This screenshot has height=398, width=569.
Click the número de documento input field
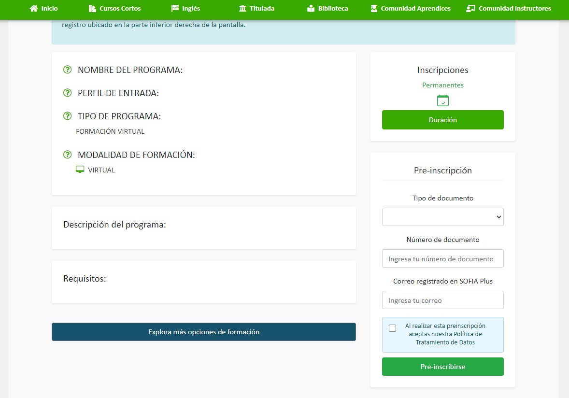pos(442,258)
